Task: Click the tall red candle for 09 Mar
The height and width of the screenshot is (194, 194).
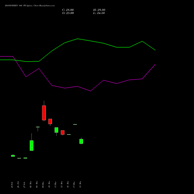Action: tap(44, 113)
